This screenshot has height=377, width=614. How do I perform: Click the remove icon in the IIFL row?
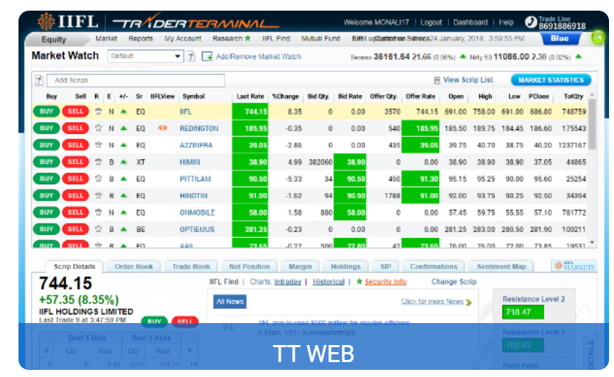(x=99, y=111)
